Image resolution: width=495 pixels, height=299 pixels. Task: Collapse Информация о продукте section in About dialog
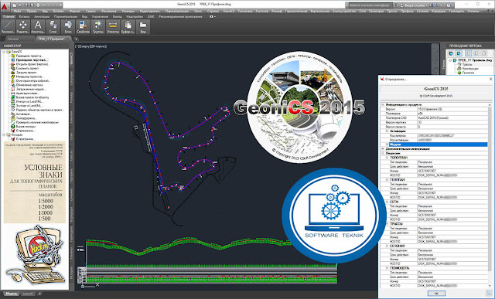pyautogui.click(x=383, y=104)
